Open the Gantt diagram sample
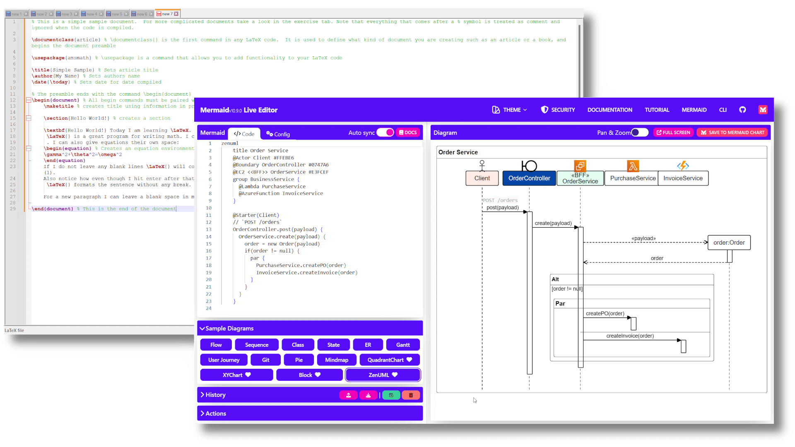 [x=403, y=344]
